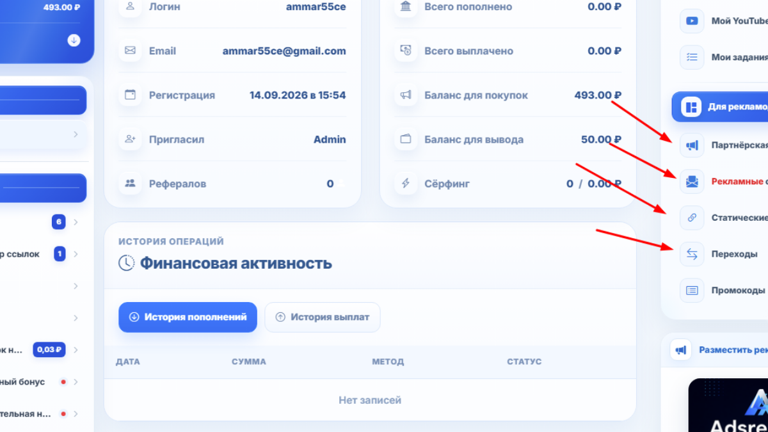Click the mail icon beside Рекламные
The image size is (768, 432).
[692, 182]
